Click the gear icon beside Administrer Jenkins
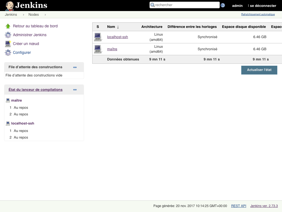 pos(8,35)
